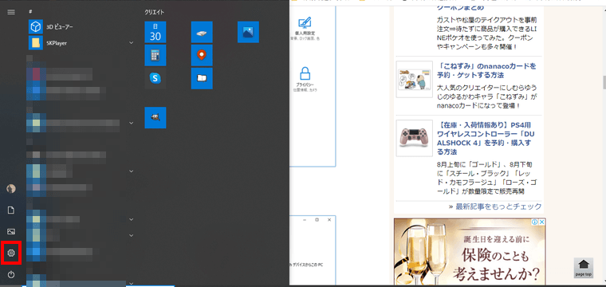This screenshot has height=287, width=606.
Task: Click the user account avatar
Action: pos(11,188)
